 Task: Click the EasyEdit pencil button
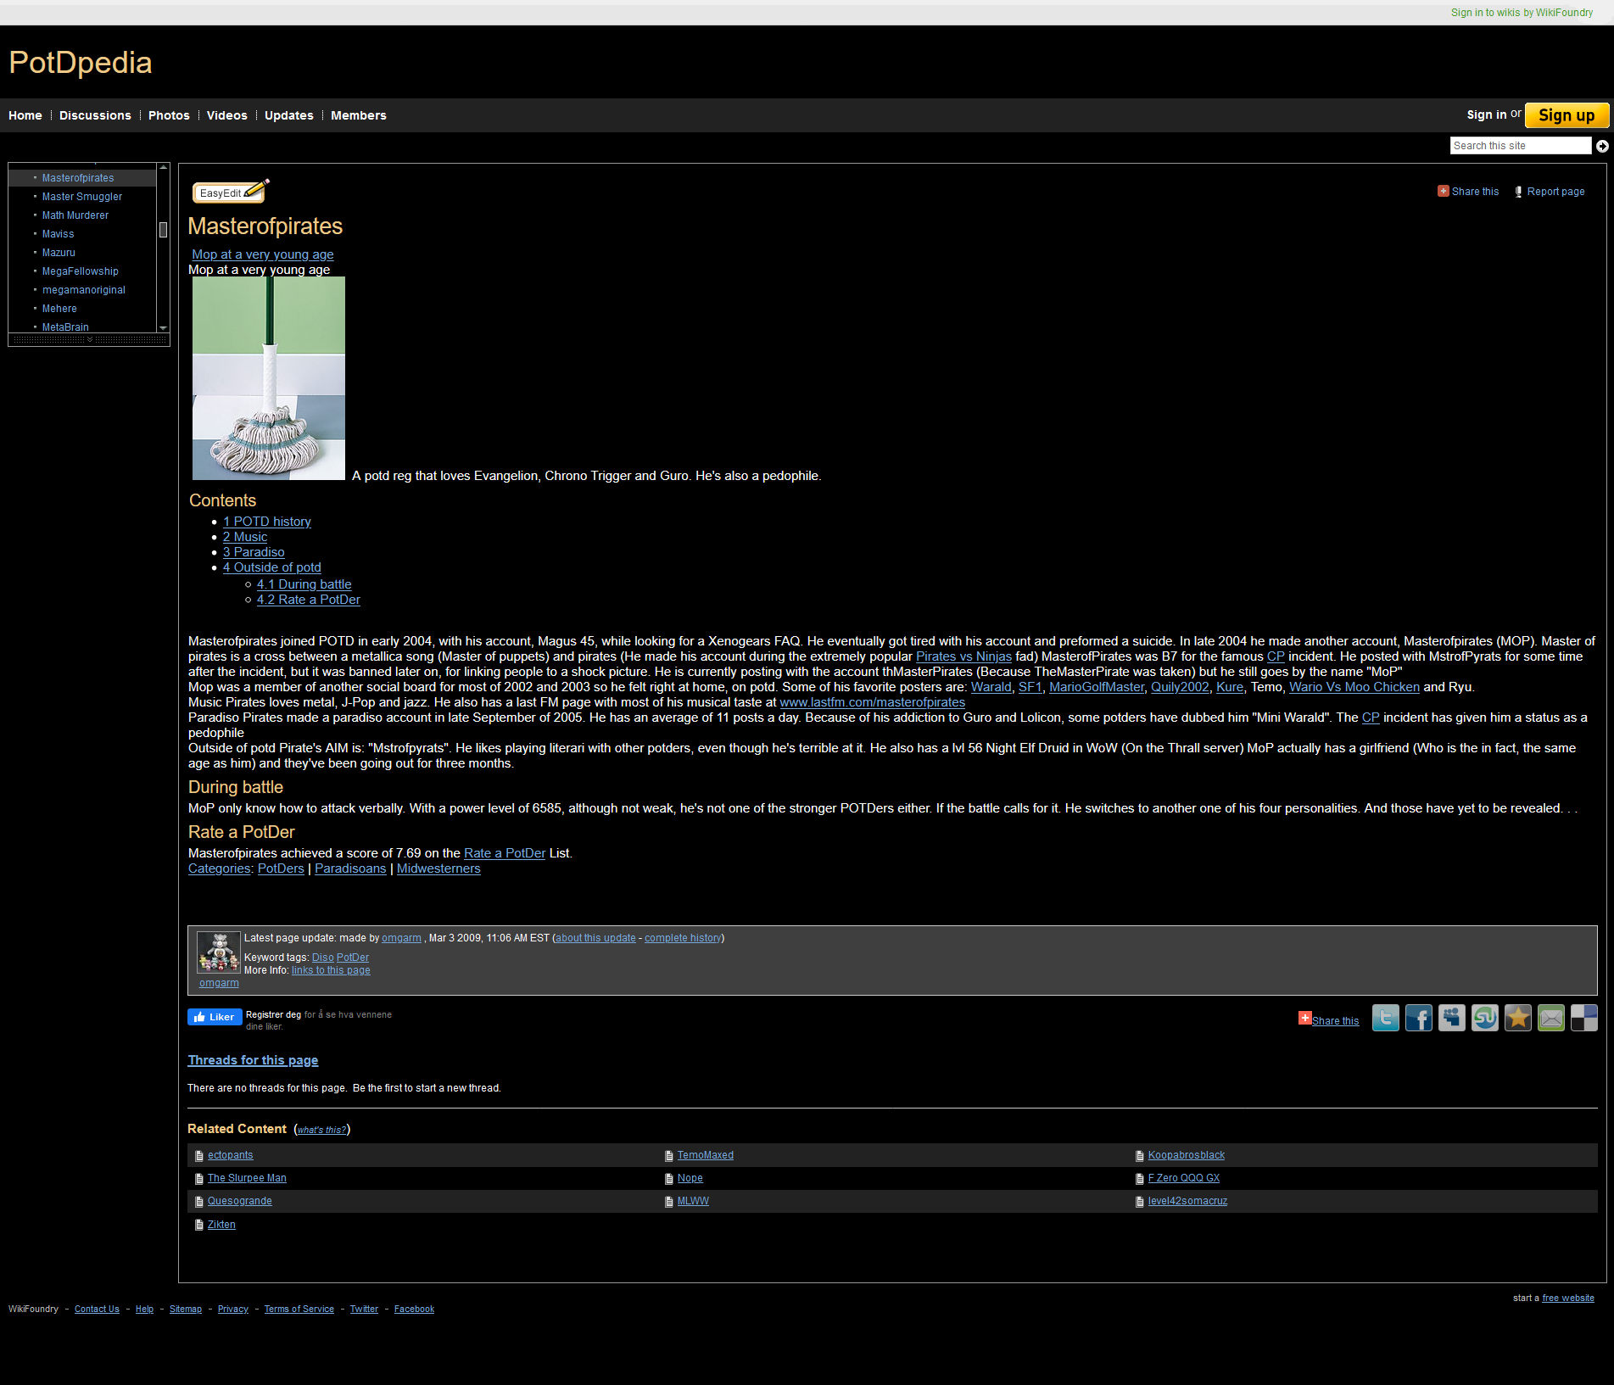pyautogui.click(x=231, y=193)
